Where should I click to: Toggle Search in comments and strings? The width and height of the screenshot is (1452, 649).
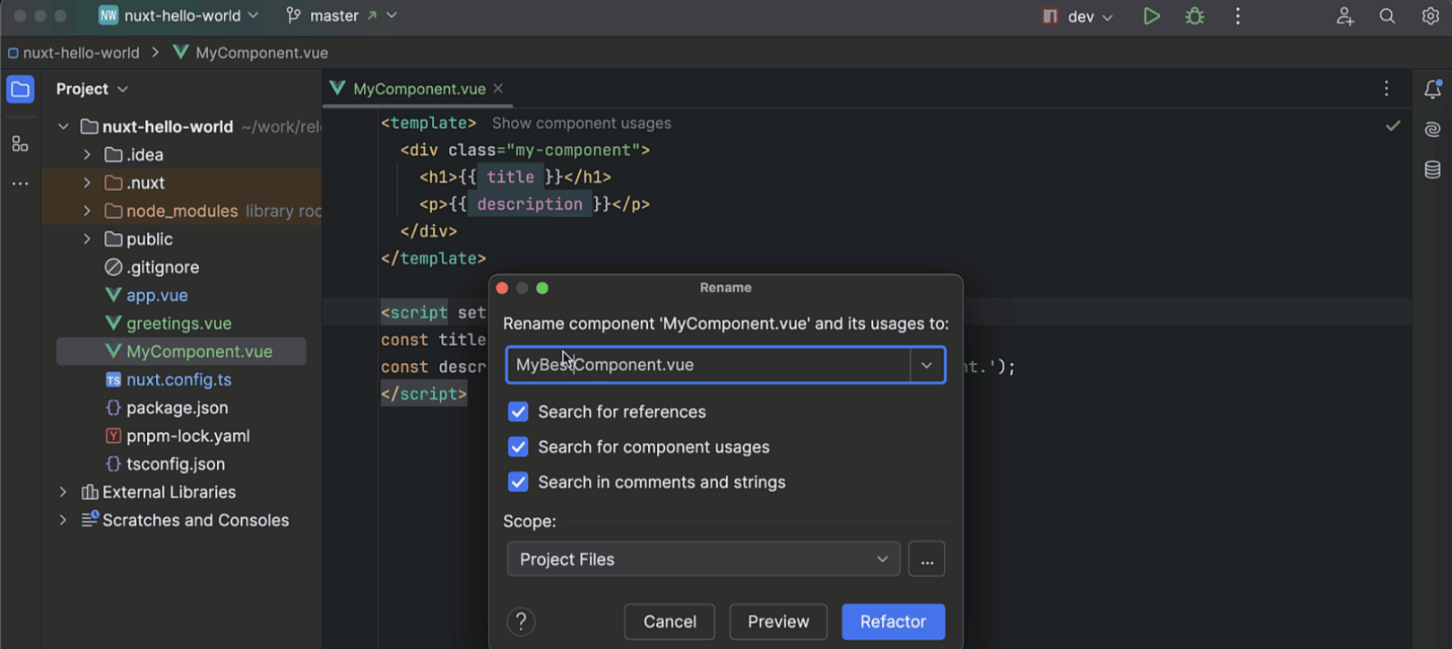(x=518, y=482)
